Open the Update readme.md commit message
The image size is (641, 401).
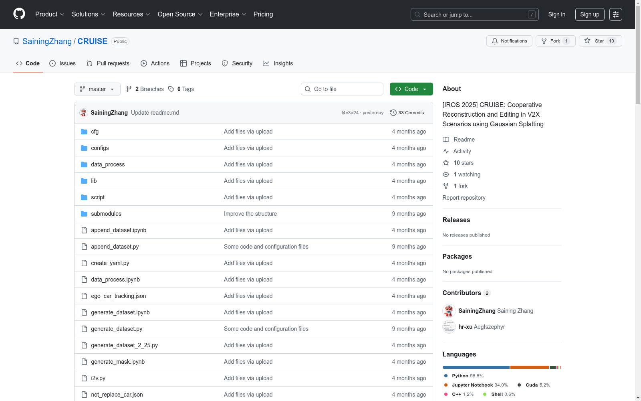click(x=155, y=113)
